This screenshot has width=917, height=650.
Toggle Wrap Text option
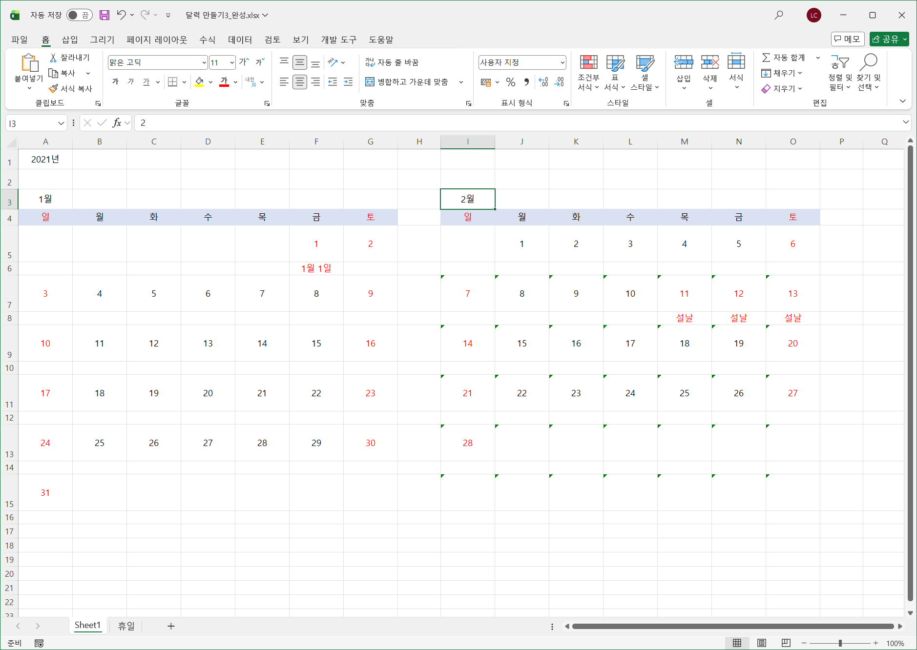click(x=392, y=62)
